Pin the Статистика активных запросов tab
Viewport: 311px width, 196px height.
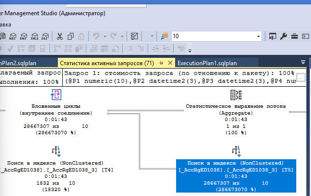pyautogui.click(x=161, y=63)
